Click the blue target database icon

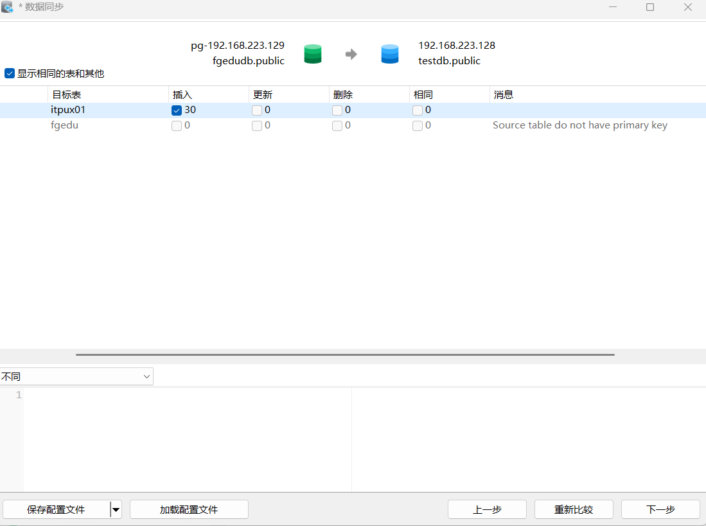click(x=390, y=54)
